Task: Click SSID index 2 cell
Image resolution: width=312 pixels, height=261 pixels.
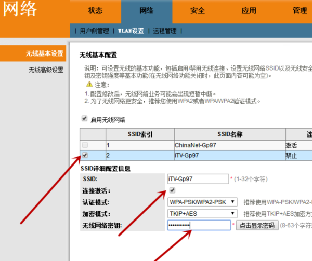Action: (140, 156)
